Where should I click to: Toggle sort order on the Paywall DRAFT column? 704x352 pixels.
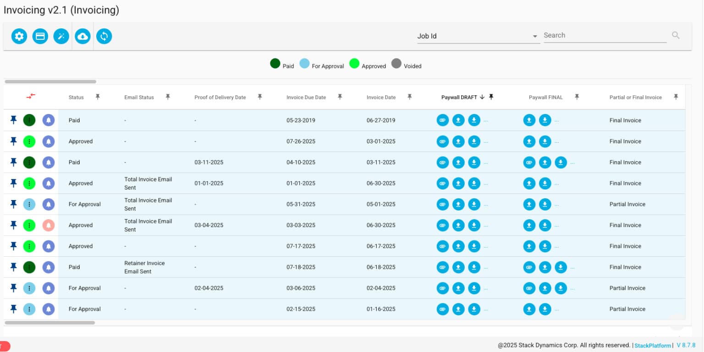(482, 97)
